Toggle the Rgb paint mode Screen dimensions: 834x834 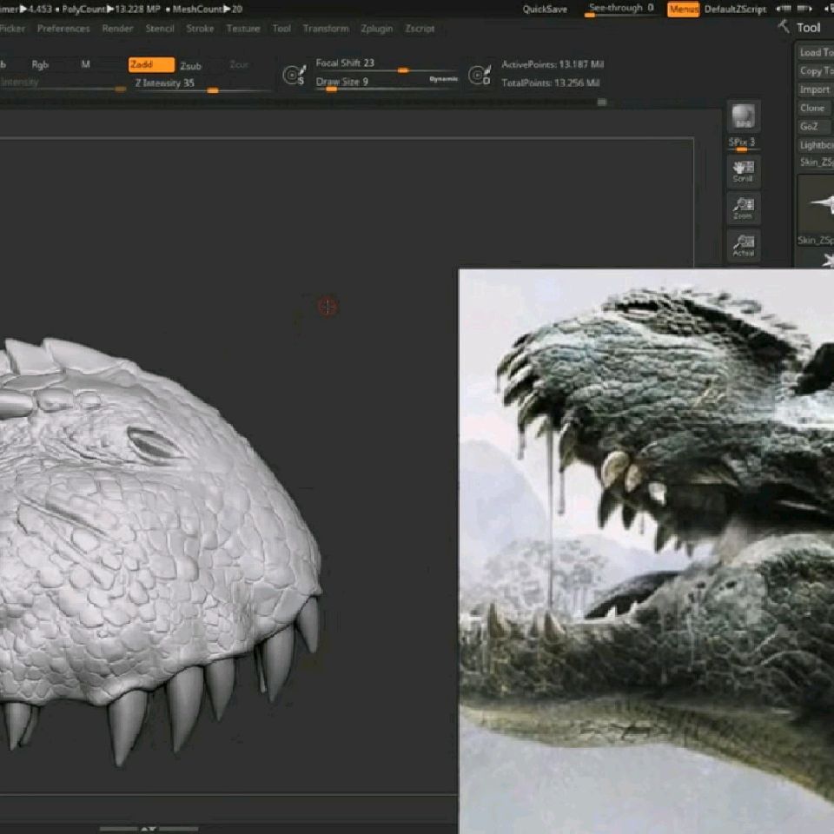pos(41,65)
